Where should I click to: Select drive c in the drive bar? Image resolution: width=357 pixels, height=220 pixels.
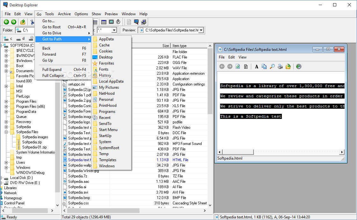[x=8, y=38]
